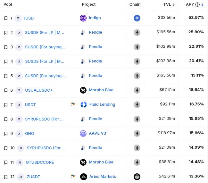Click the $33.56m TVL value
208x183 pixels.
coord(167,18)
